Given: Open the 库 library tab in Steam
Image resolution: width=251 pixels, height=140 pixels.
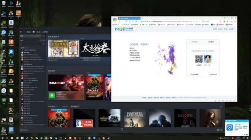Looking at the screenshot, I should click(33, 32).
